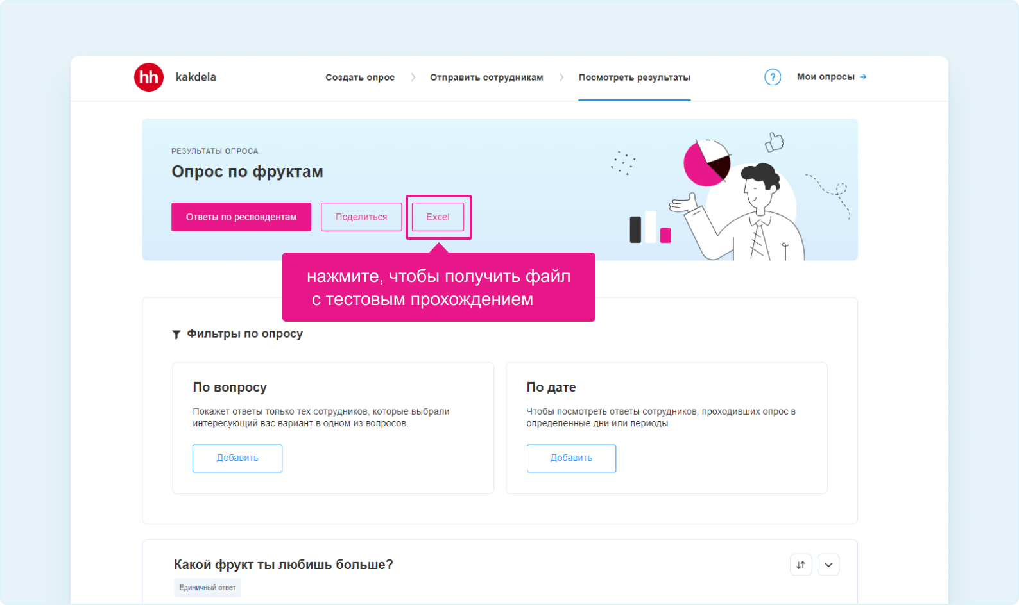
Task: Open the Создать опрос step tab
Action: (x=360, y=78)
